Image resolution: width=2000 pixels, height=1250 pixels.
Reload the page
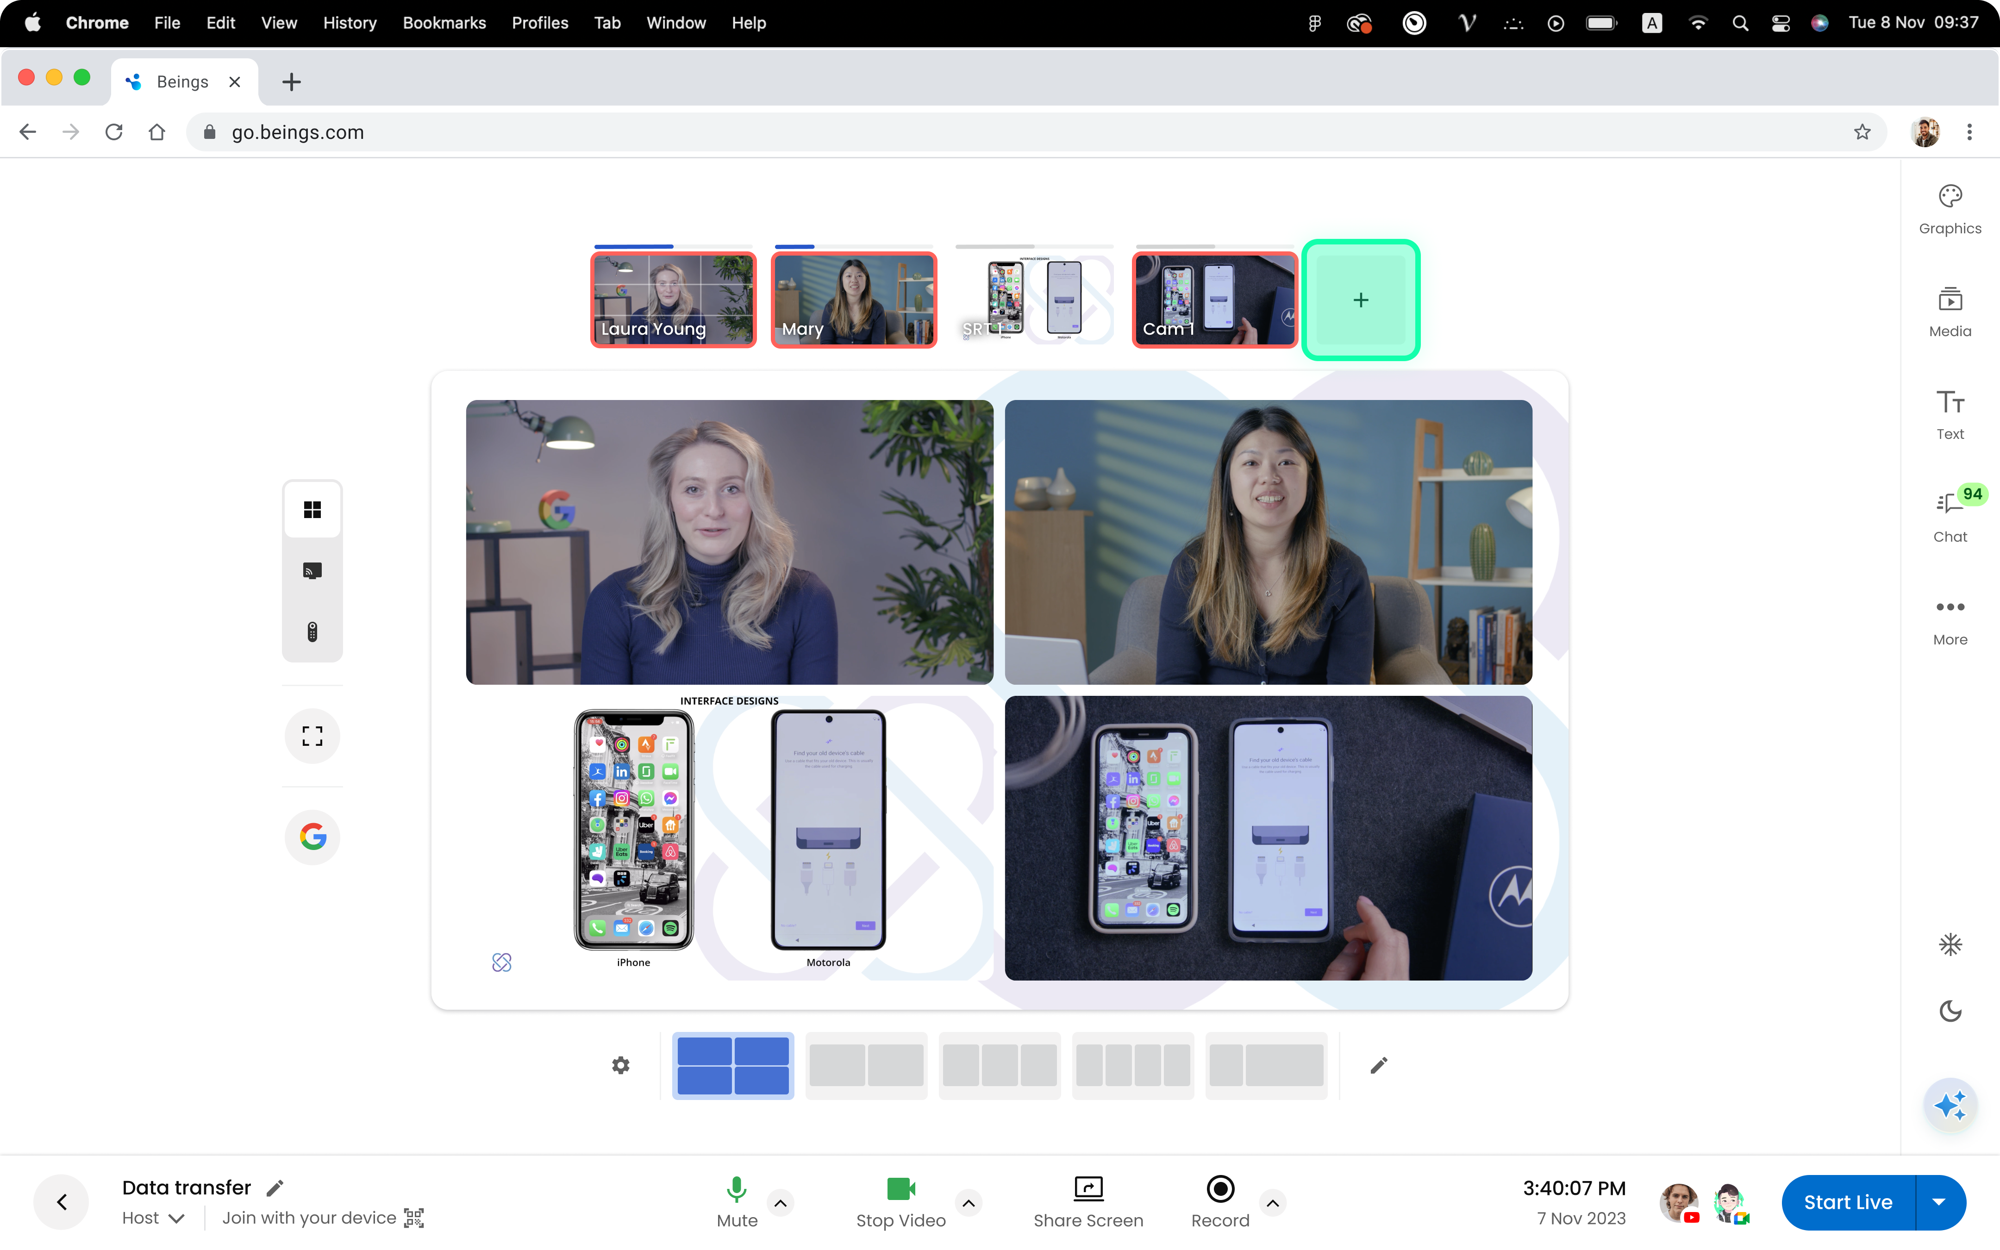[114, 132]
